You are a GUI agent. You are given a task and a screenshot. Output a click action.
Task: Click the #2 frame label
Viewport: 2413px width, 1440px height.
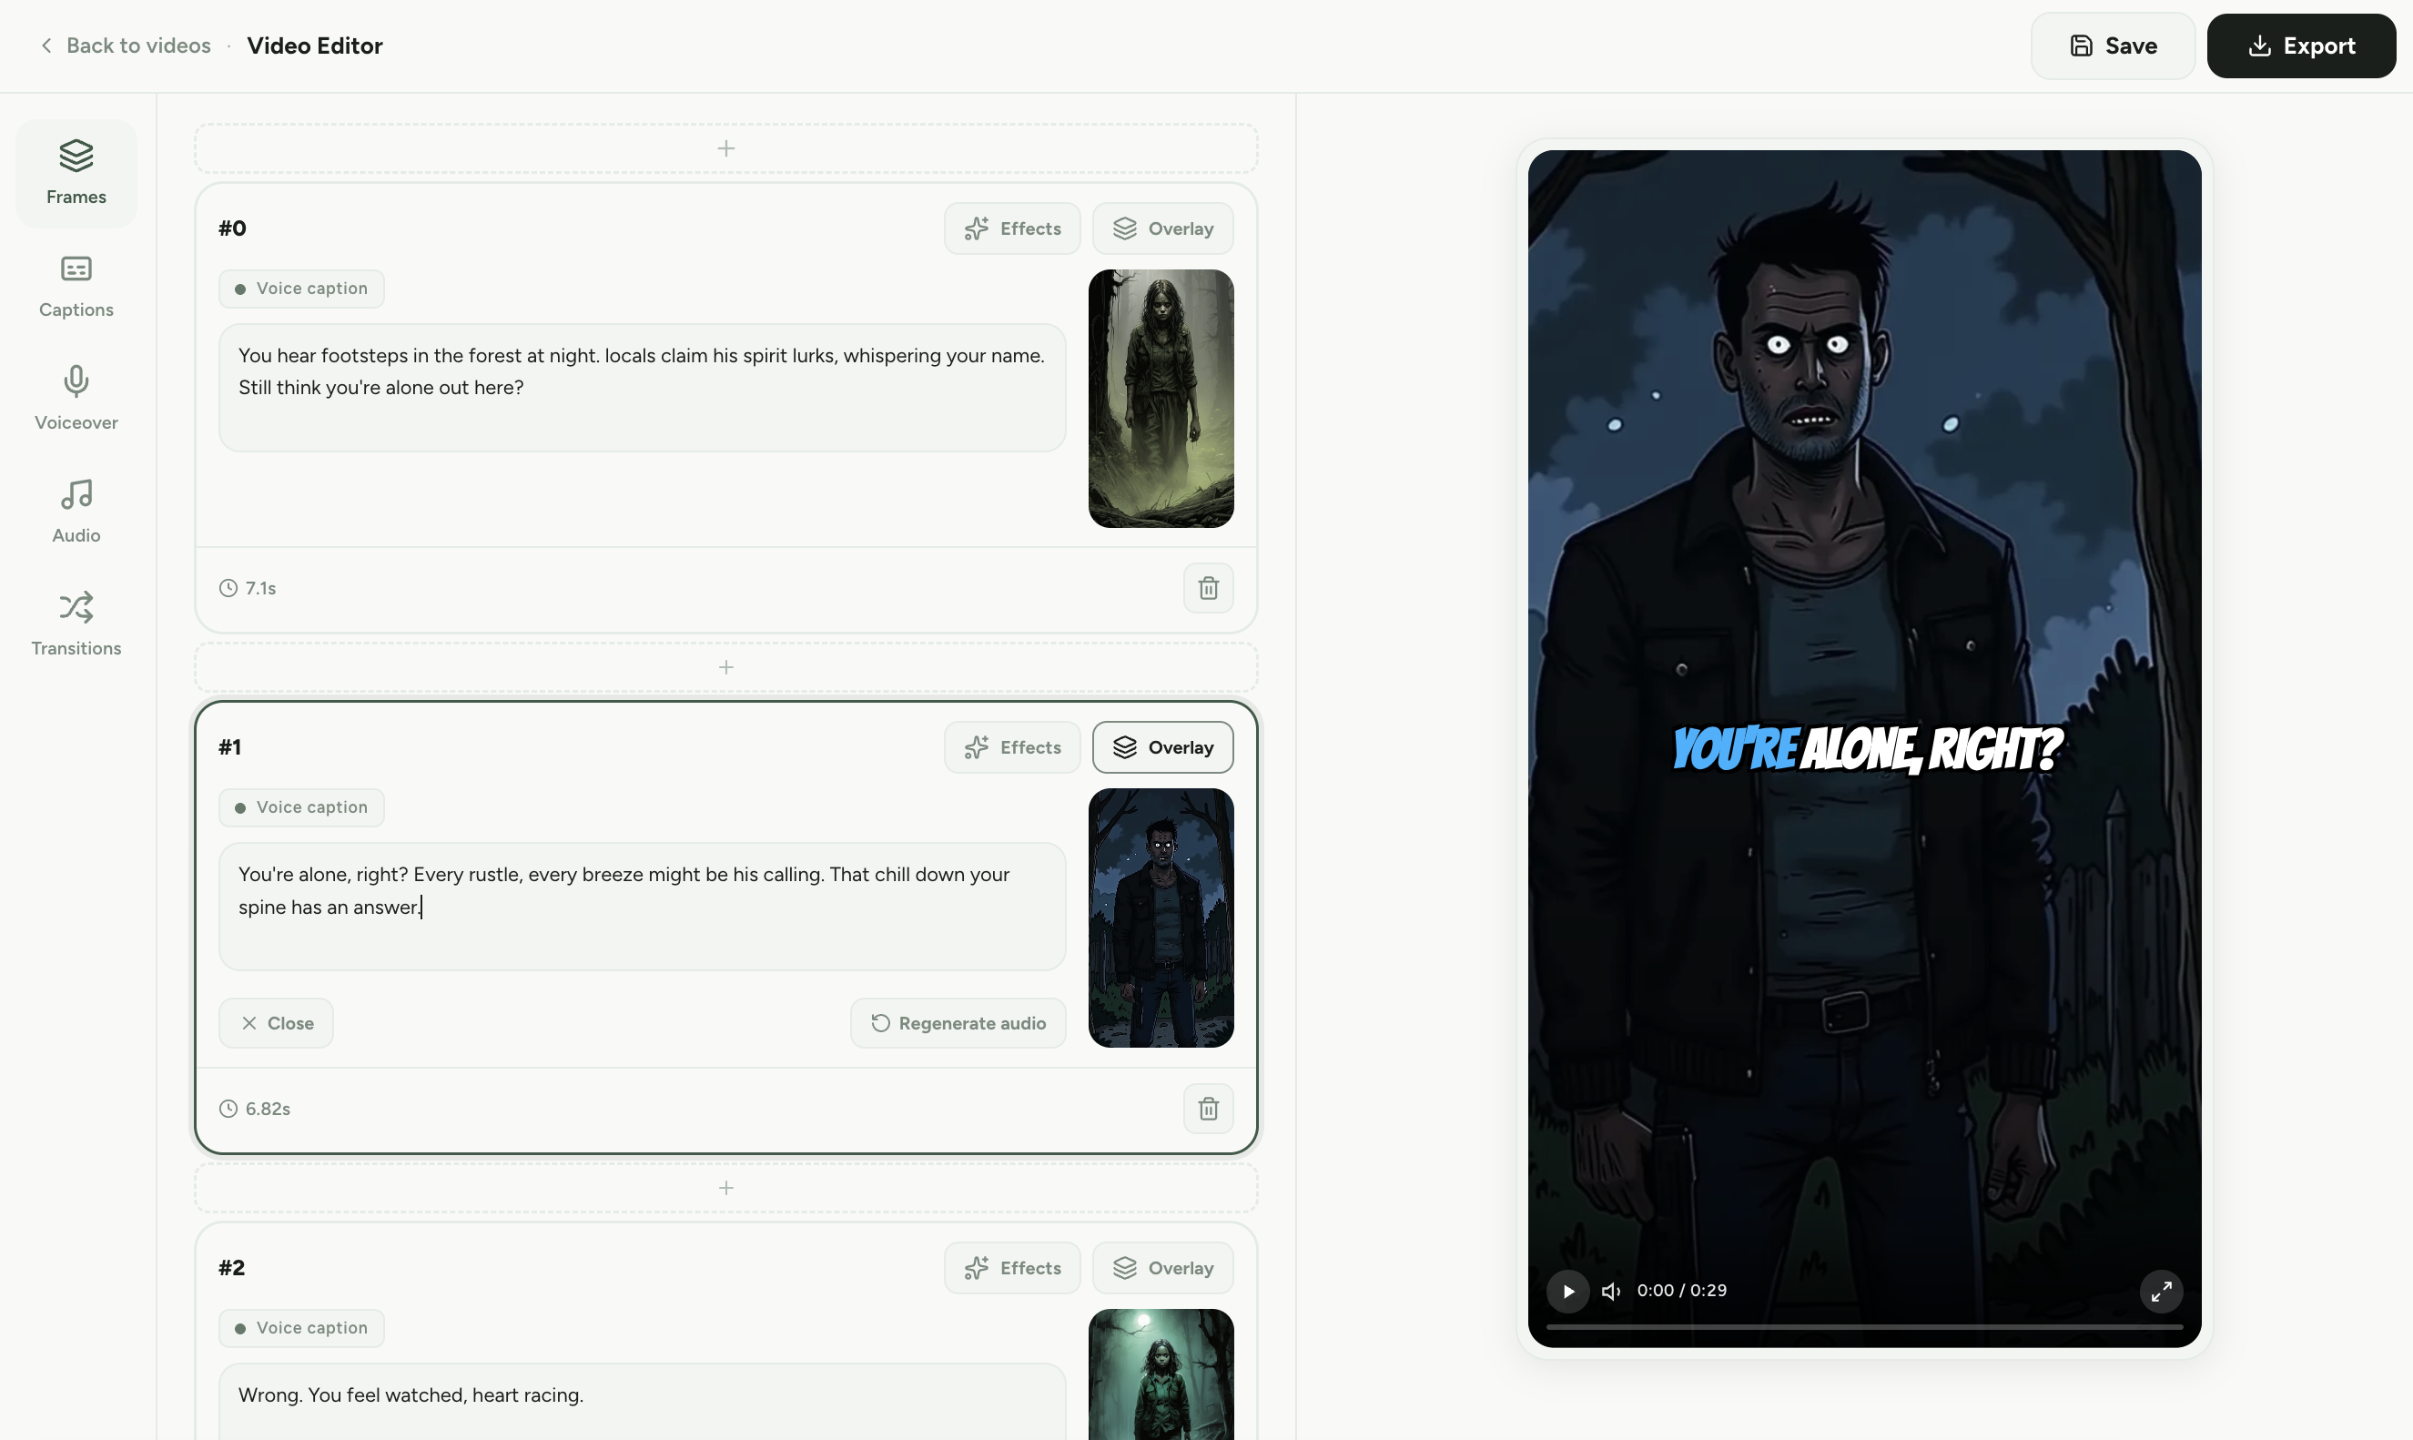point(232,1268)
